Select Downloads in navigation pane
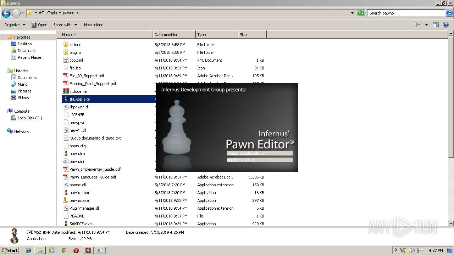Screen dimensions: 454x255 point(27,51)
